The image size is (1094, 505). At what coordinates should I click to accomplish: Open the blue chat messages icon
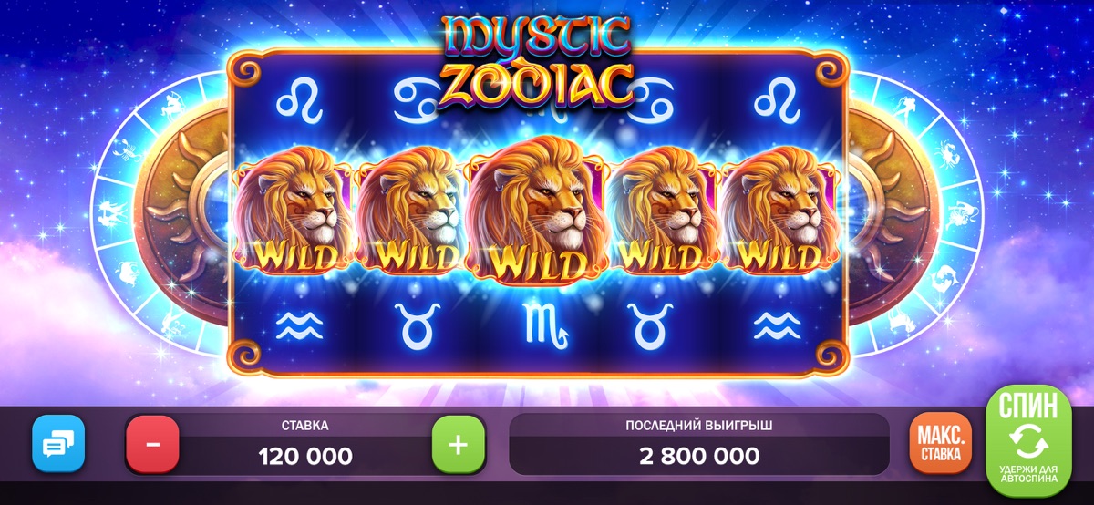(x=58, y=444)
